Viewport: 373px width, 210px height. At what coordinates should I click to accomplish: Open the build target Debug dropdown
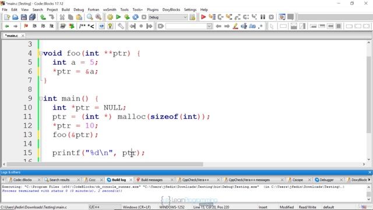[168, 17]
